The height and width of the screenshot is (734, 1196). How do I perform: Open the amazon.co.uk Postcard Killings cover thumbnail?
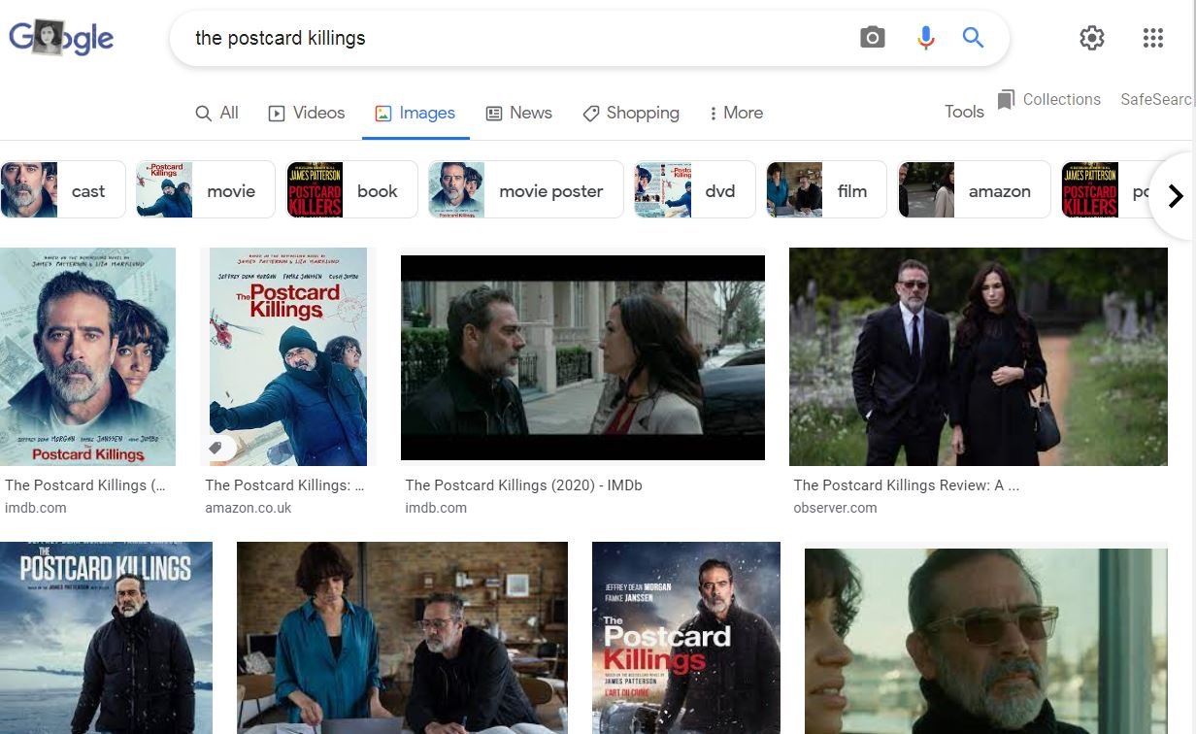point(288,356)
